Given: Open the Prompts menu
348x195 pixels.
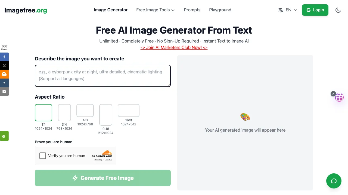Looking at the screenshot, I should coord(192,10).
